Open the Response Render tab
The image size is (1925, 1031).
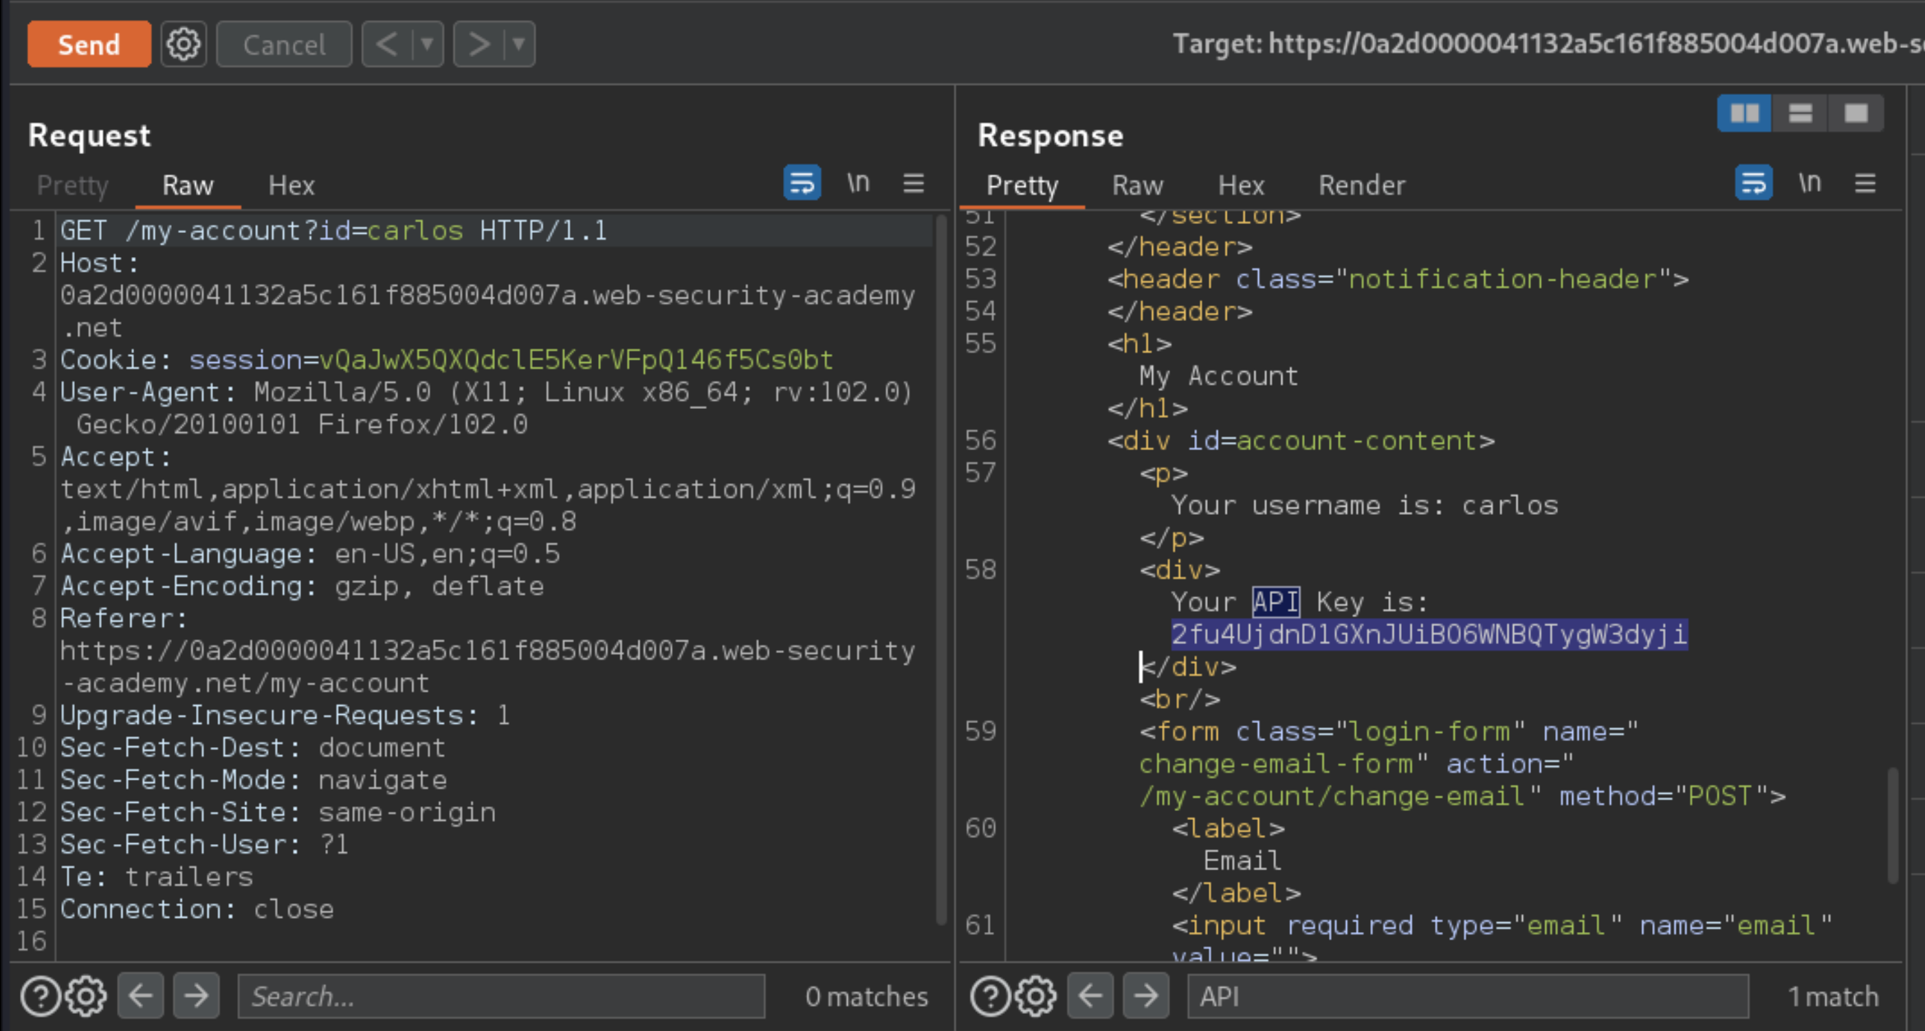pos(1361,186)
